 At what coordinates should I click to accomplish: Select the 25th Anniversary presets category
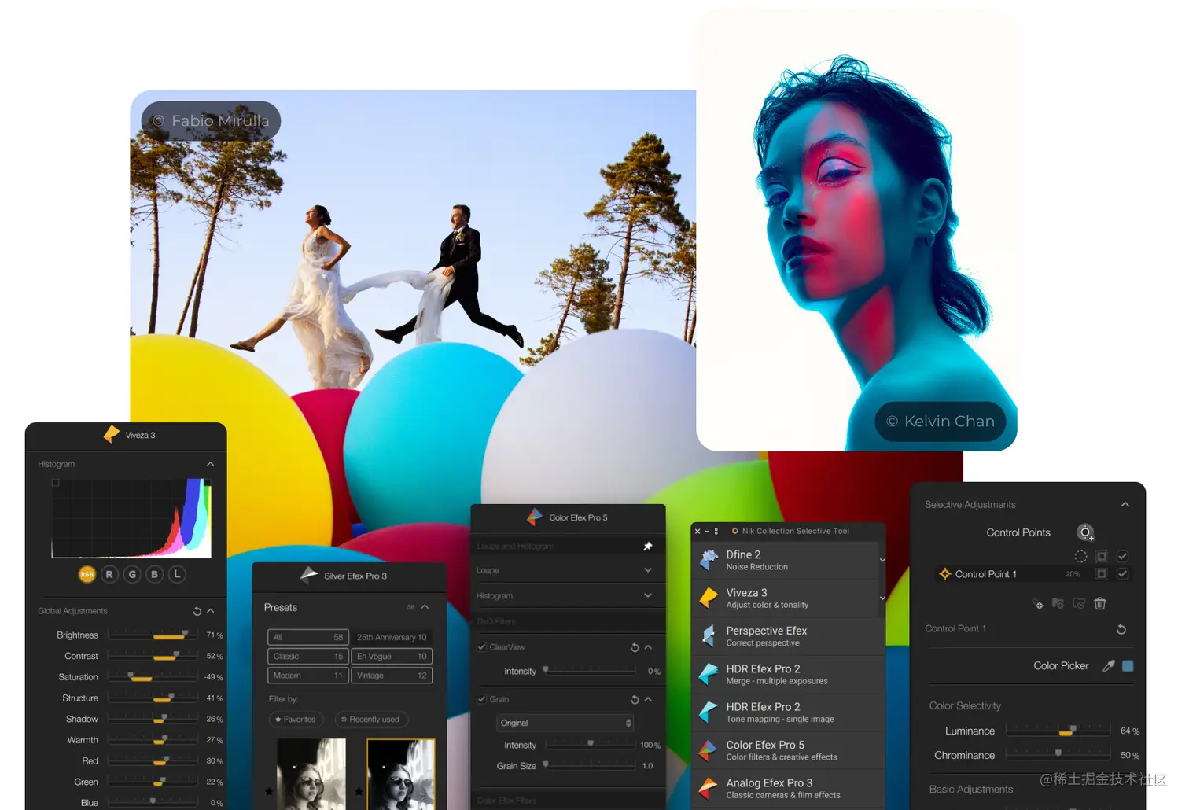392,637
